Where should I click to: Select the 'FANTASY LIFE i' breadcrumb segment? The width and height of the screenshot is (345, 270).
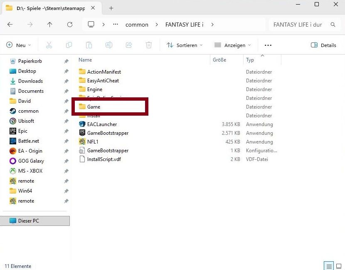[185, 25]
